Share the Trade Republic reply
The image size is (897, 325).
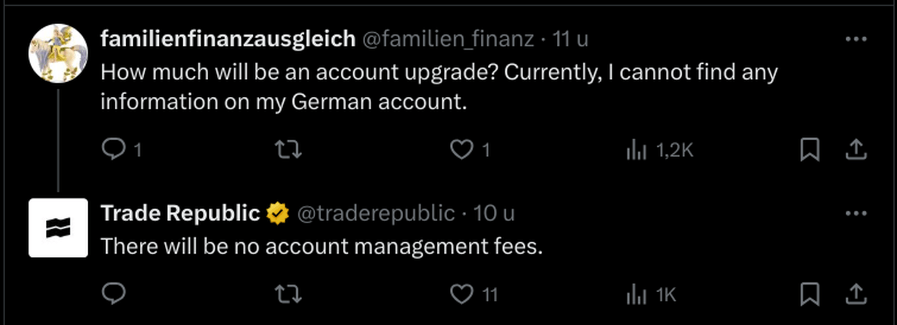pyautogui.click(x=856, y=294)
